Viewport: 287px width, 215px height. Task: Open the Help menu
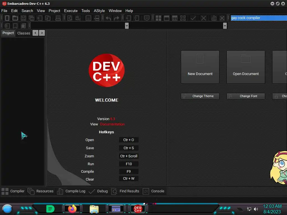click(x=129, y=11)
